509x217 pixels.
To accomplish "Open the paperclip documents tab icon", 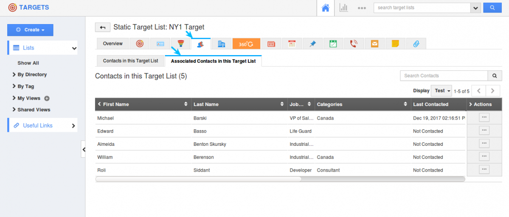I will coord(416,44).
